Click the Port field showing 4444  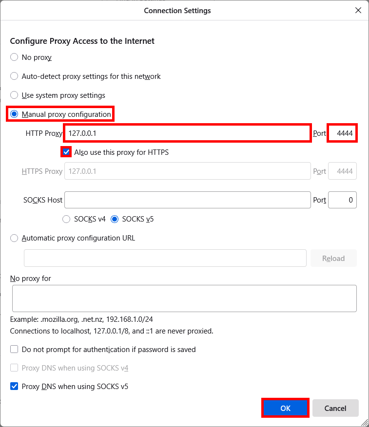tap(342, 133)
